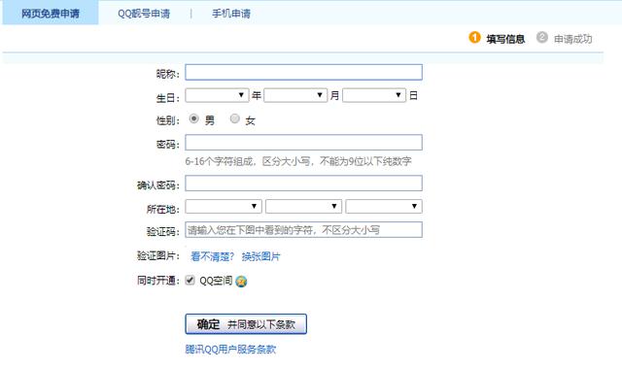Open 腾讯QQ用户服务条款 link
Viewport: 622px width, 368px height.
point(230,349)
